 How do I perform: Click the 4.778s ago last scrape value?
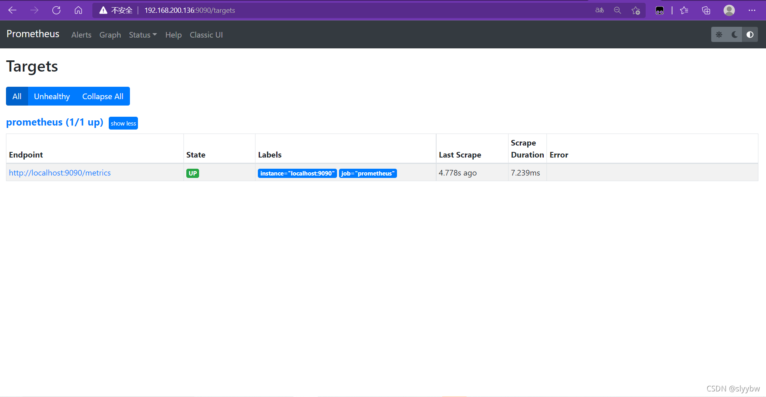[458, 173]
